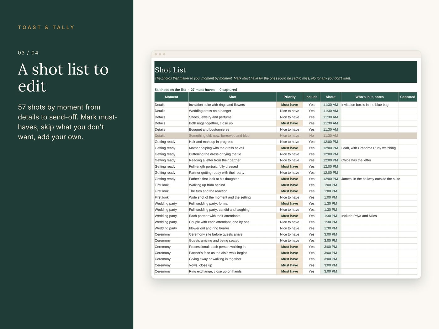This screenshot has height=329, width=439.
Task: Select 'Full wedding party, formal' shot cell
Action: 232,203
